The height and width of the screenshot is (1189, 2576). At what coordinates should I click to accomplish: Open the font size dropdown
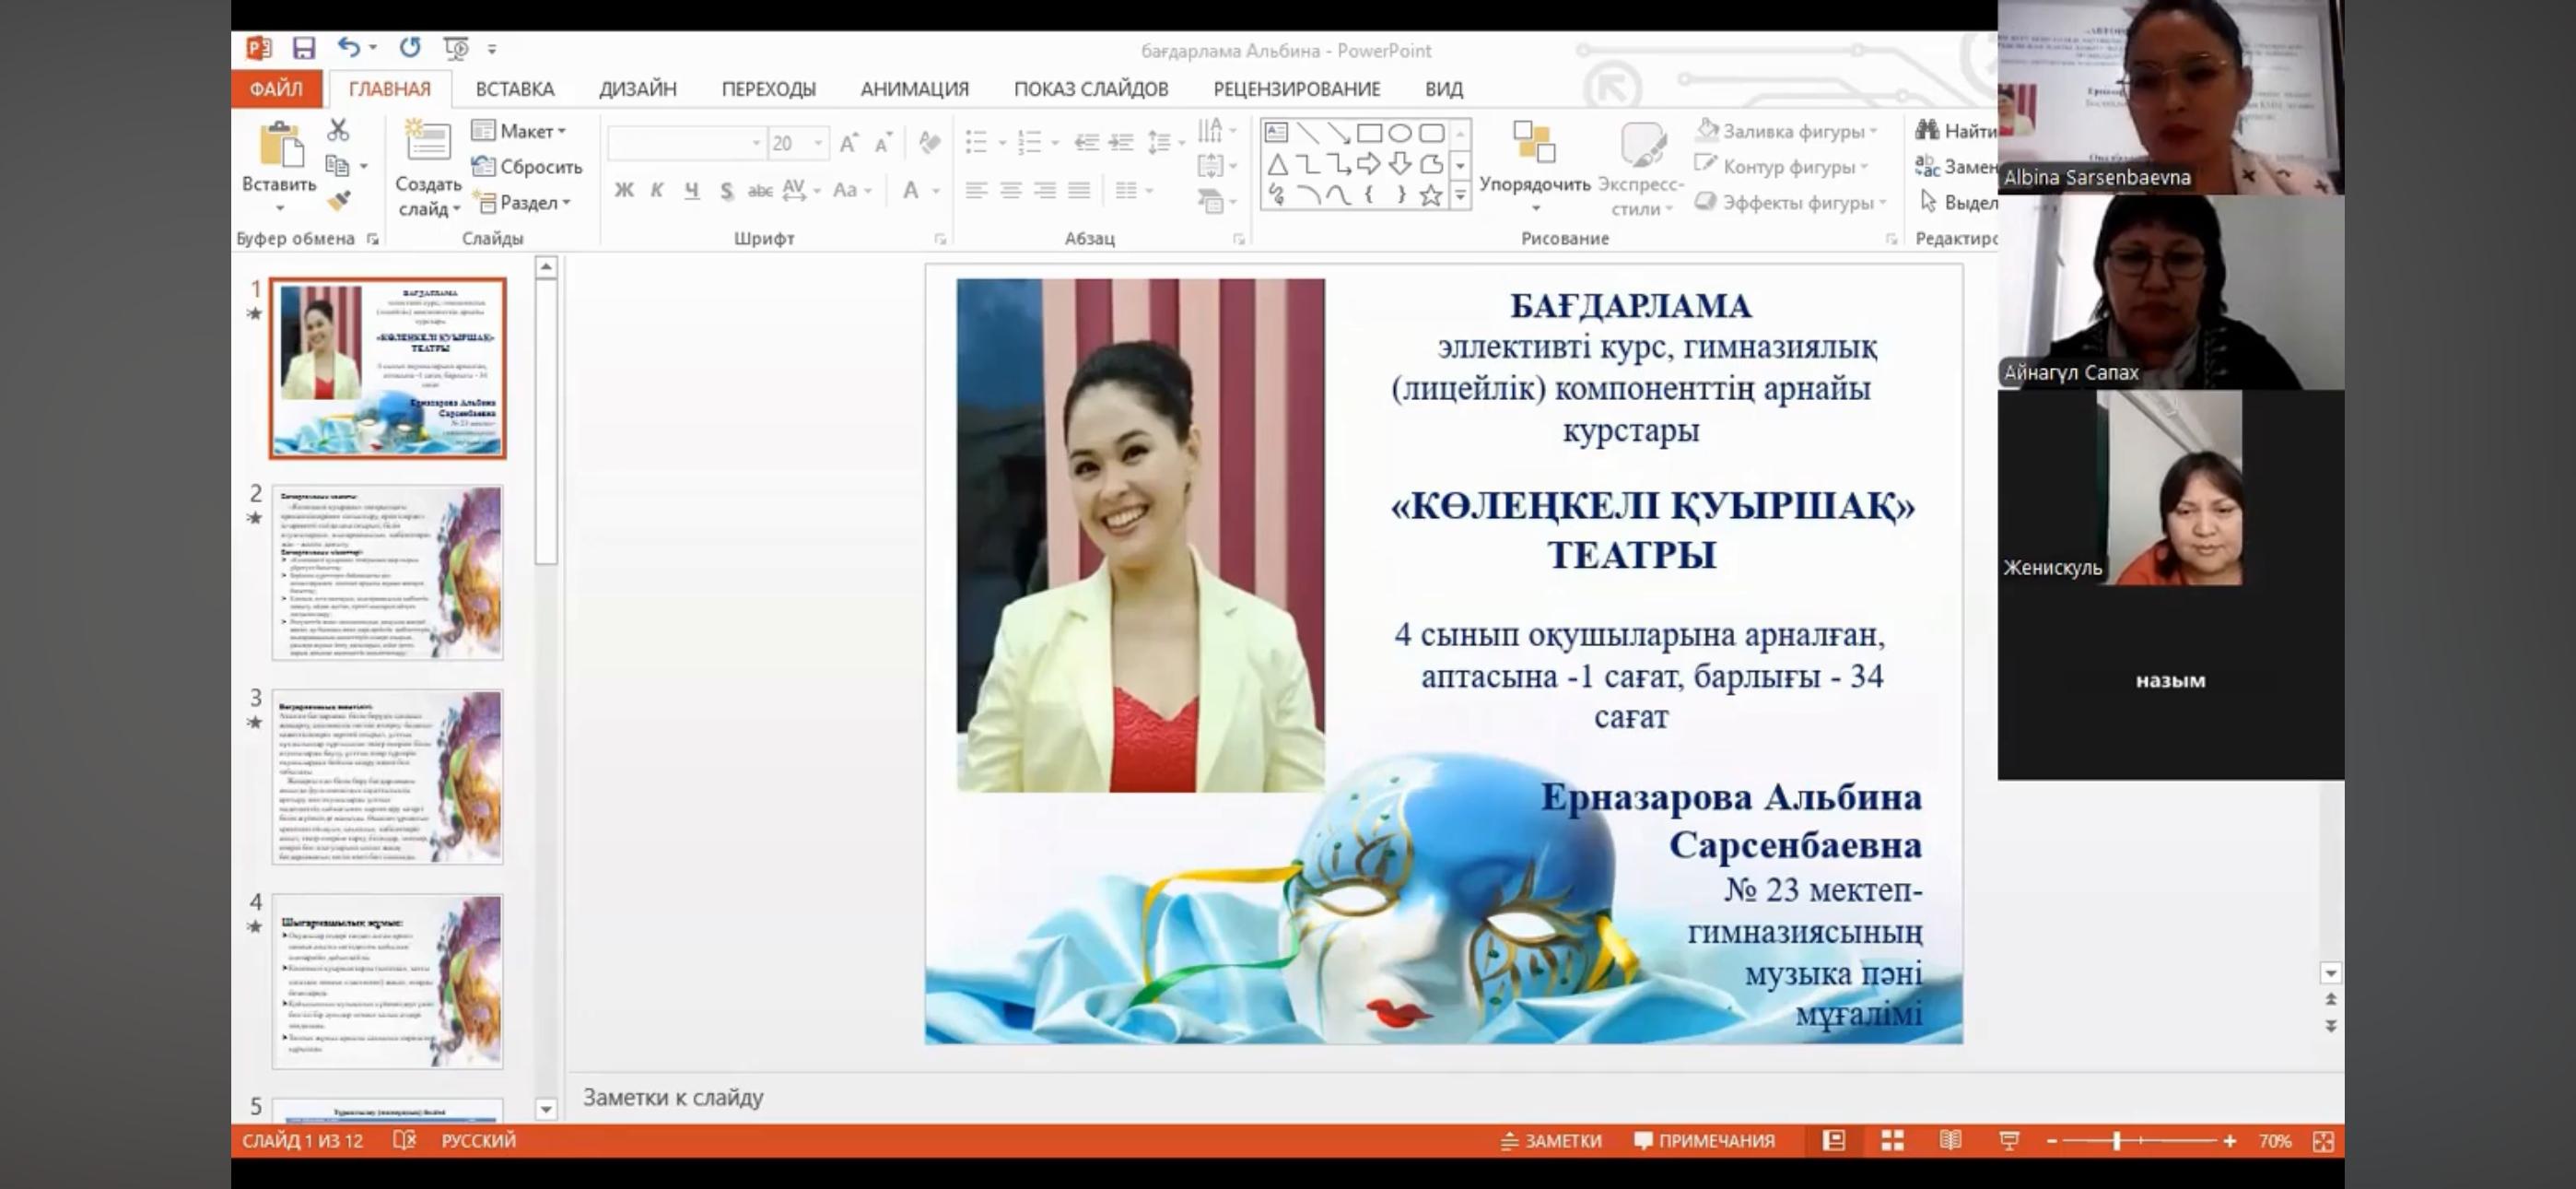(818, 143)
